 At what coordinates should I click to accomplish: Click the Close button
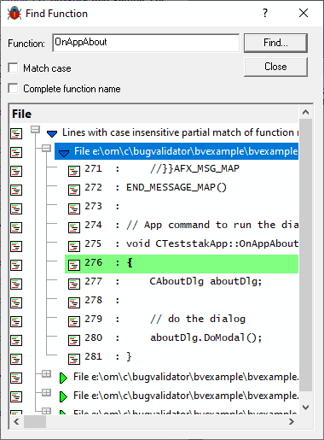click(275, 67)
